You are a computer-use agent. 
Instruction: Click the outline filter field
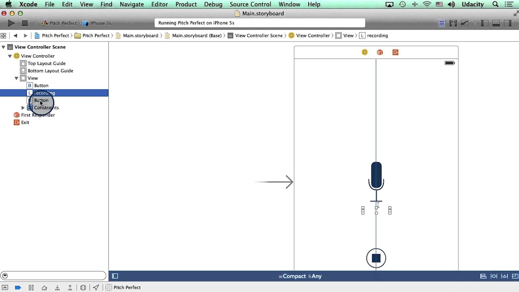tap(53, 276)
